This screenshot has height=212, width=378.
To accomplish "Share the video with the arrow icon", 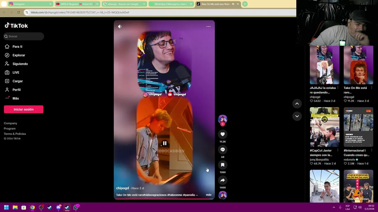I will (x=223, y=180).
